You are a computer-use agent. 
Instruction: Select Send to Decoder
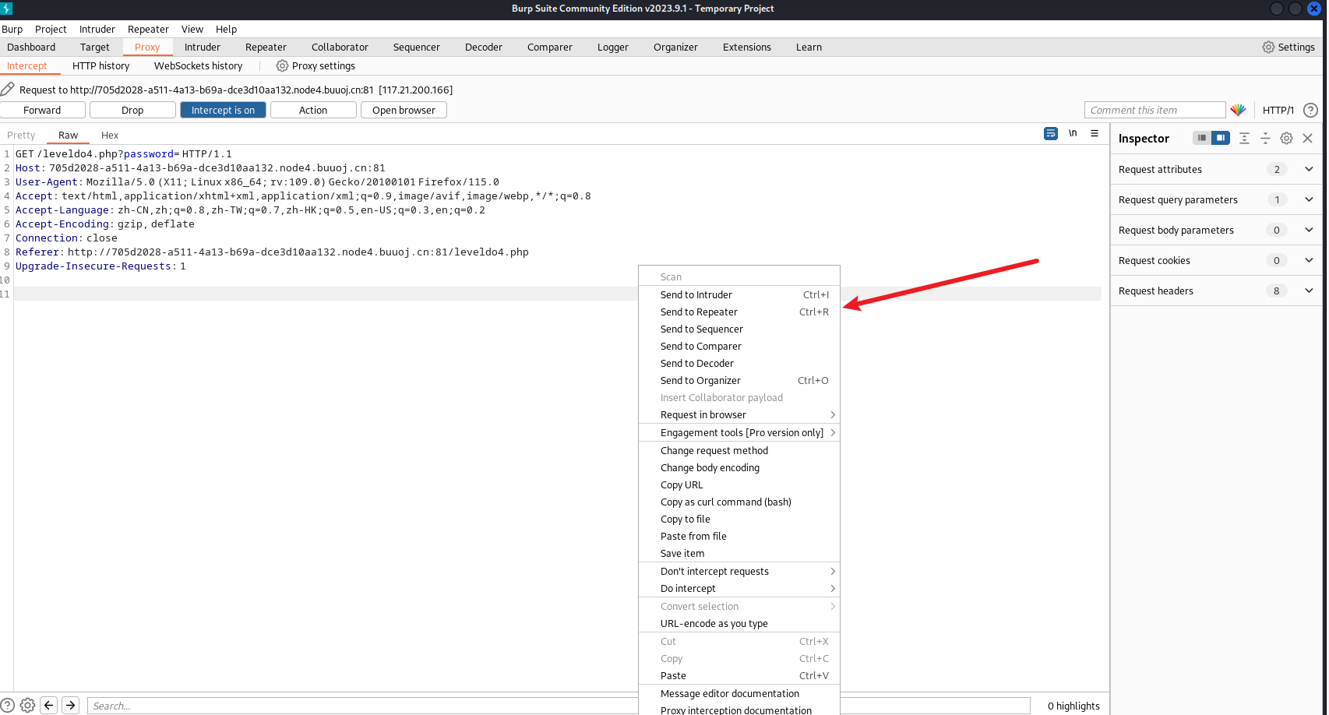[x=739, y=363]
